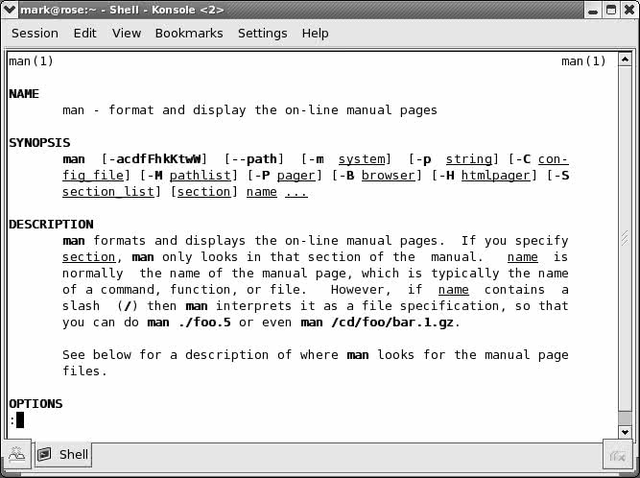Click the underlined word 'string'

point(468,159)
